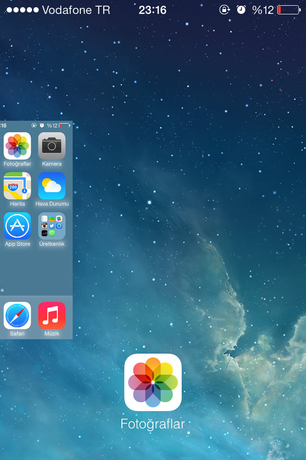Open Fotoğraflar in the small home screen preview
This screenshot has height=460, width=306.
17,146
